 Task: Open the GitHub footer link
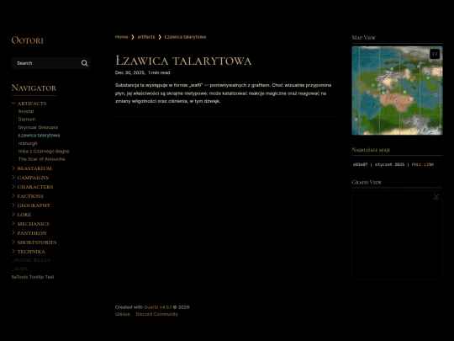123,314
